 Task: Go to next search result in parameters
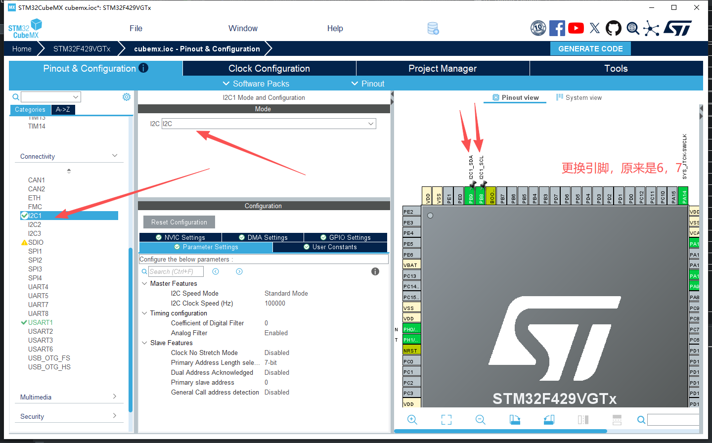click(x=239, y=271)
